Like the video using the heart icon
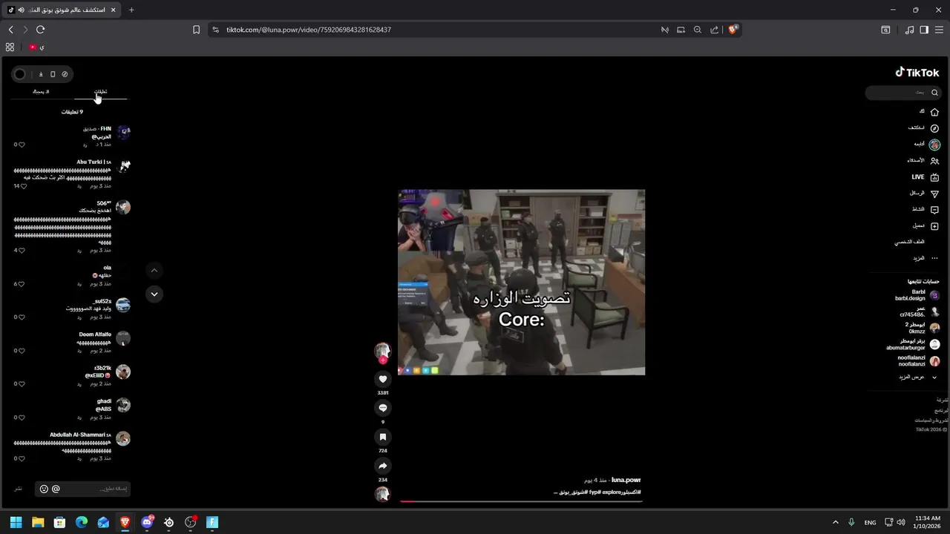The height and width of the screenshot is (534, 950). [x=383, y=379]
